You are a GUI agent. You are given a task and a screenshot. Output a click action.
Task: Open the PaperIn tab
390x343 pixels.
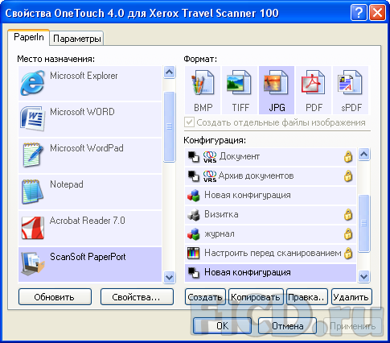tap(29, 37)
